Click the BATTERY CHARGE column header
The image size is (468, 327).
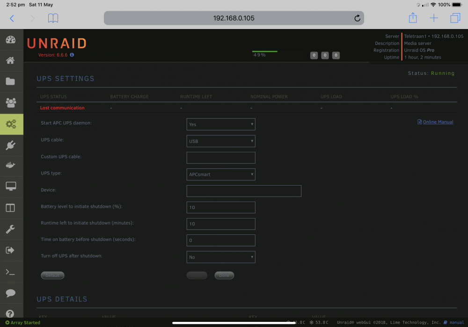tap(129, 97)
